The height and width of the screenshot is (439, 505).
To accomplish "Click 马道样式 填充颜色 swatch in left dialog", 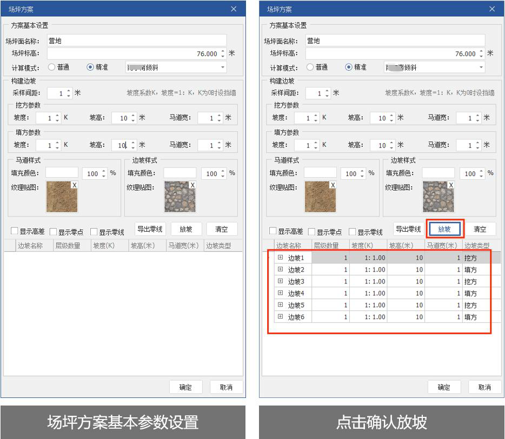I will [x=62, y=173].
